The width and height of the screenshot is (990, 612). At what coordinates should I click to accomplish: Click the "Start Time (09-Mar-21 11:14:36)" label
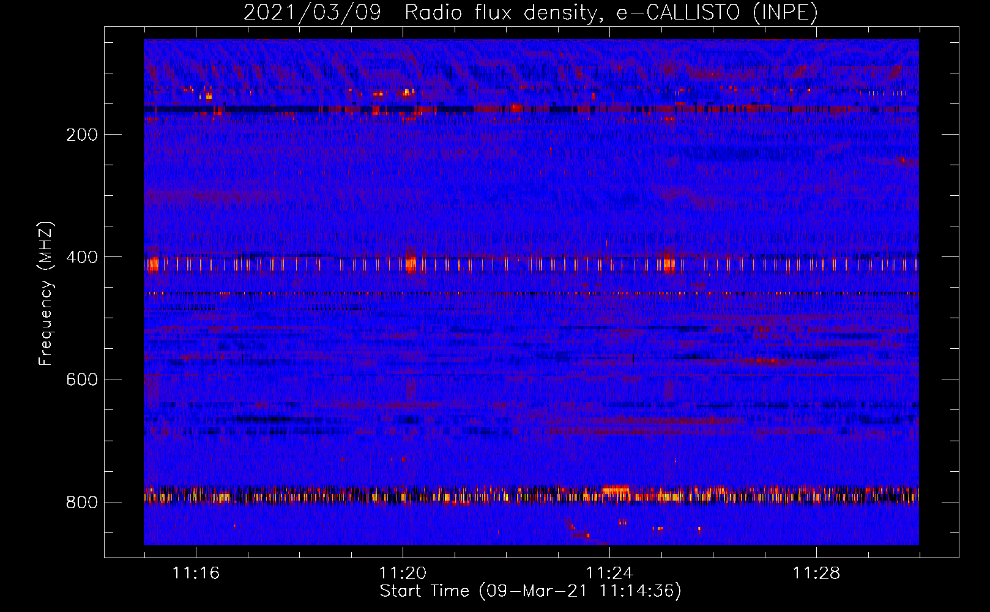click(x=530, y=591)
